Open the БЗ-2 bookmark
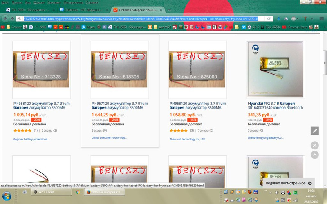The width and height of the screenshot is (327, 204). click(x=253, y=27)
